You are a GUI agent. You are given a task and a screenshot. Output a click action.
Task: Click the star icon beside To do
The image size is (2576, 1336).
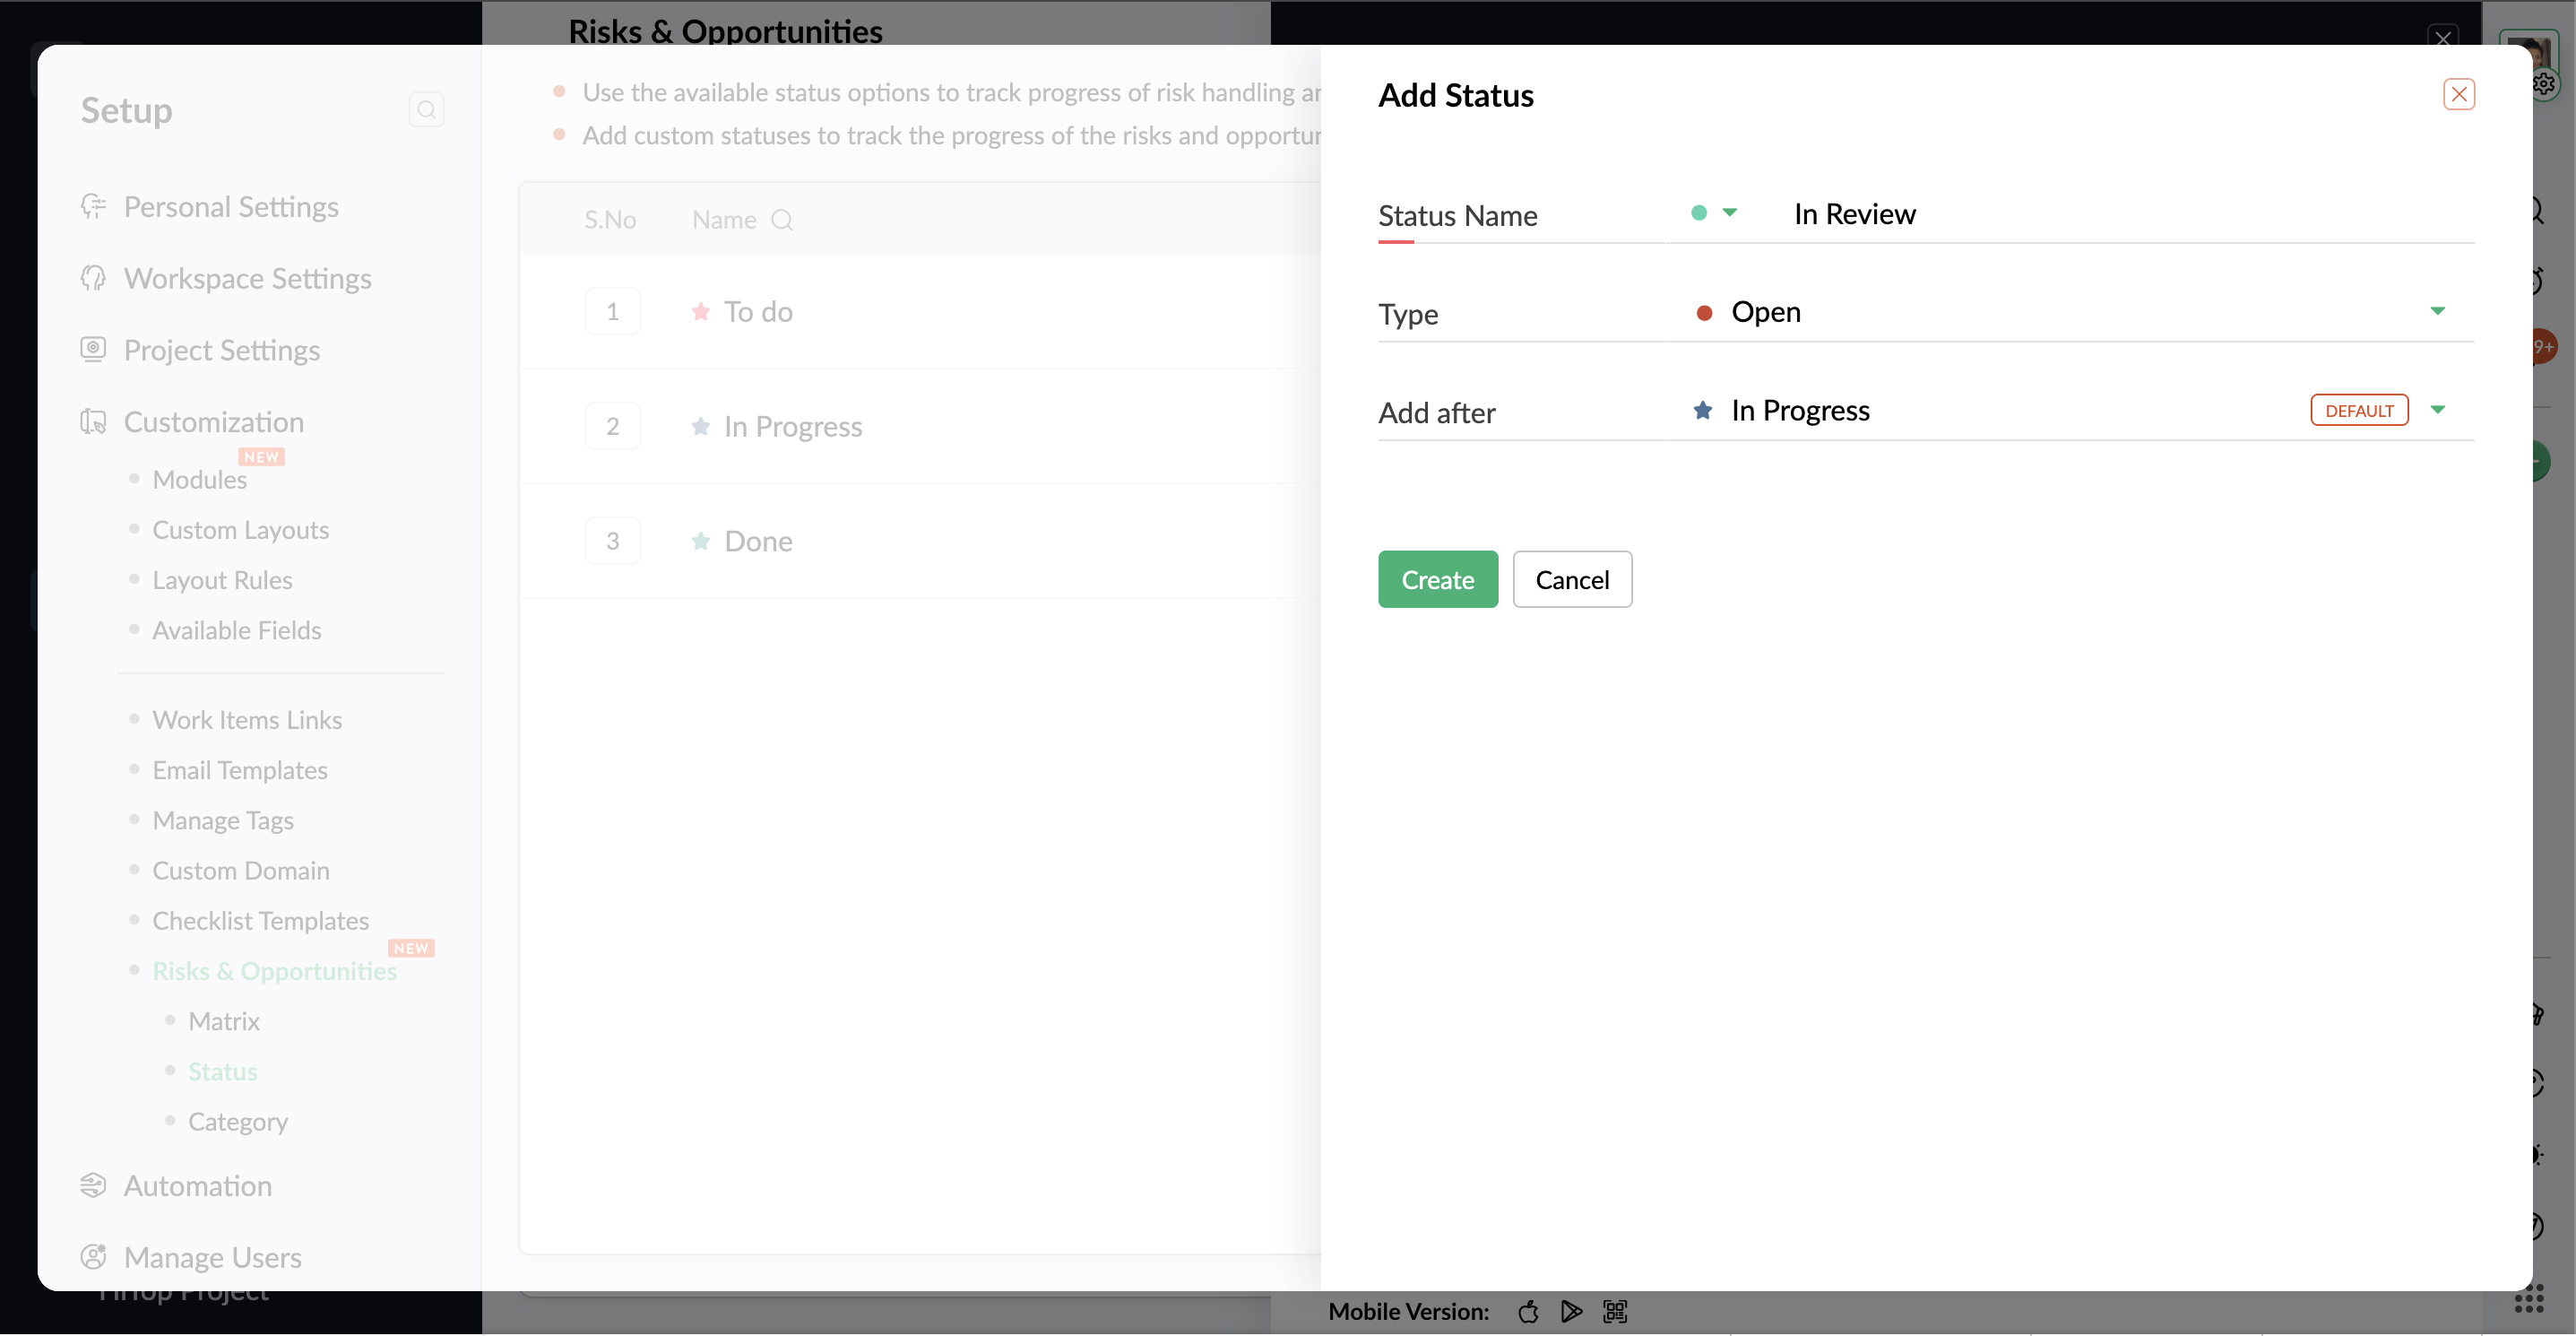coord(700,312)
